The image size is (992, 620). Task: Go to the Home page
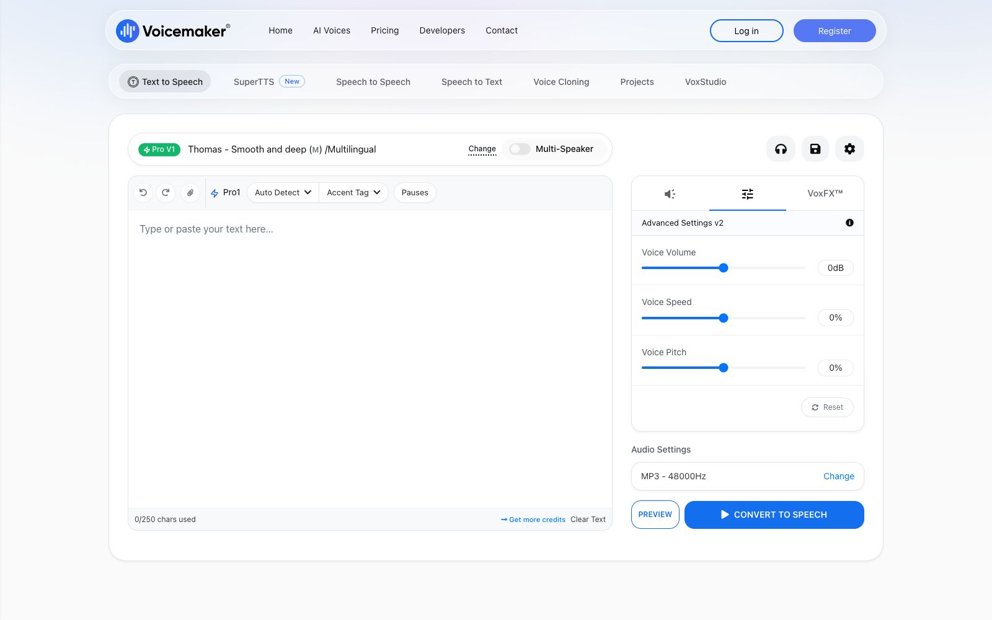click(x=280, y=30)
